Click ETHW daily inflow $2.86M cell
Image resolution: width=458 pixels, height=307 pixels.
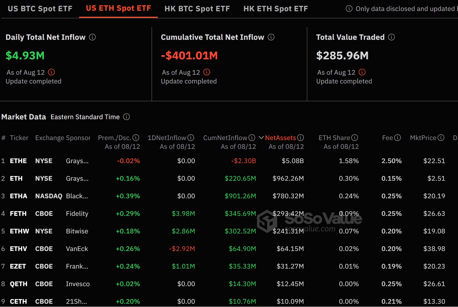[x=183, y=231]
